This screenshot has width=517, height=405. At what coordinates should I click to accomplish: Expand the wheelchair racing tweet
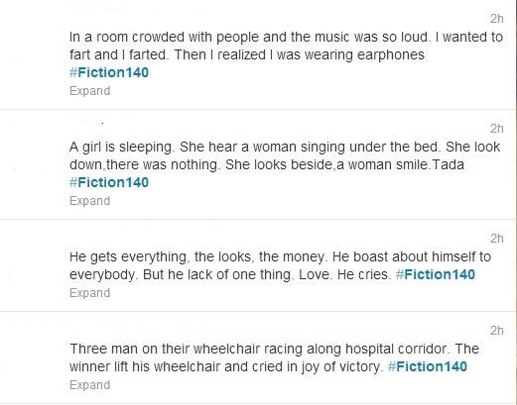tap(89, 385)
